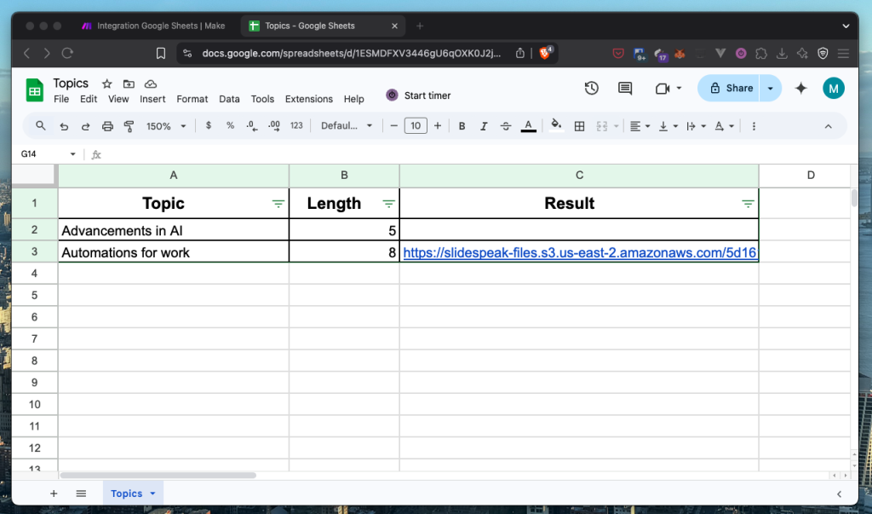Click the Share button
This screenshot has width=872, height=514.
tap(729, 89)
